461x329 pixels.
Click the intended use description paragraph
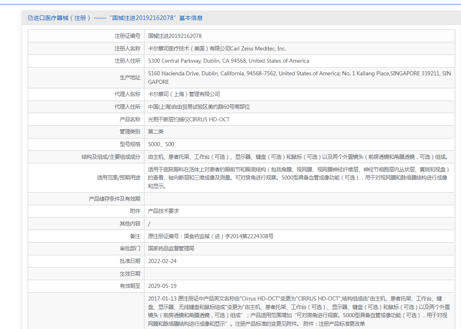coord(298,178)
